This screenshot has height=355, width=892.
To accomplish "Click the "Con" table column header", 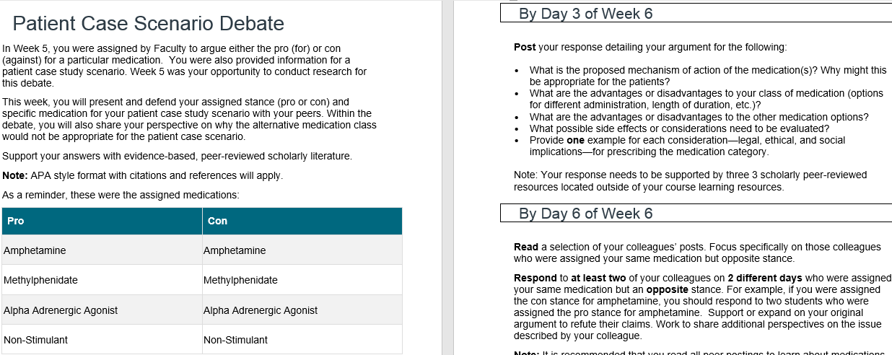I will pyautogui.click(x=217, y=221).
